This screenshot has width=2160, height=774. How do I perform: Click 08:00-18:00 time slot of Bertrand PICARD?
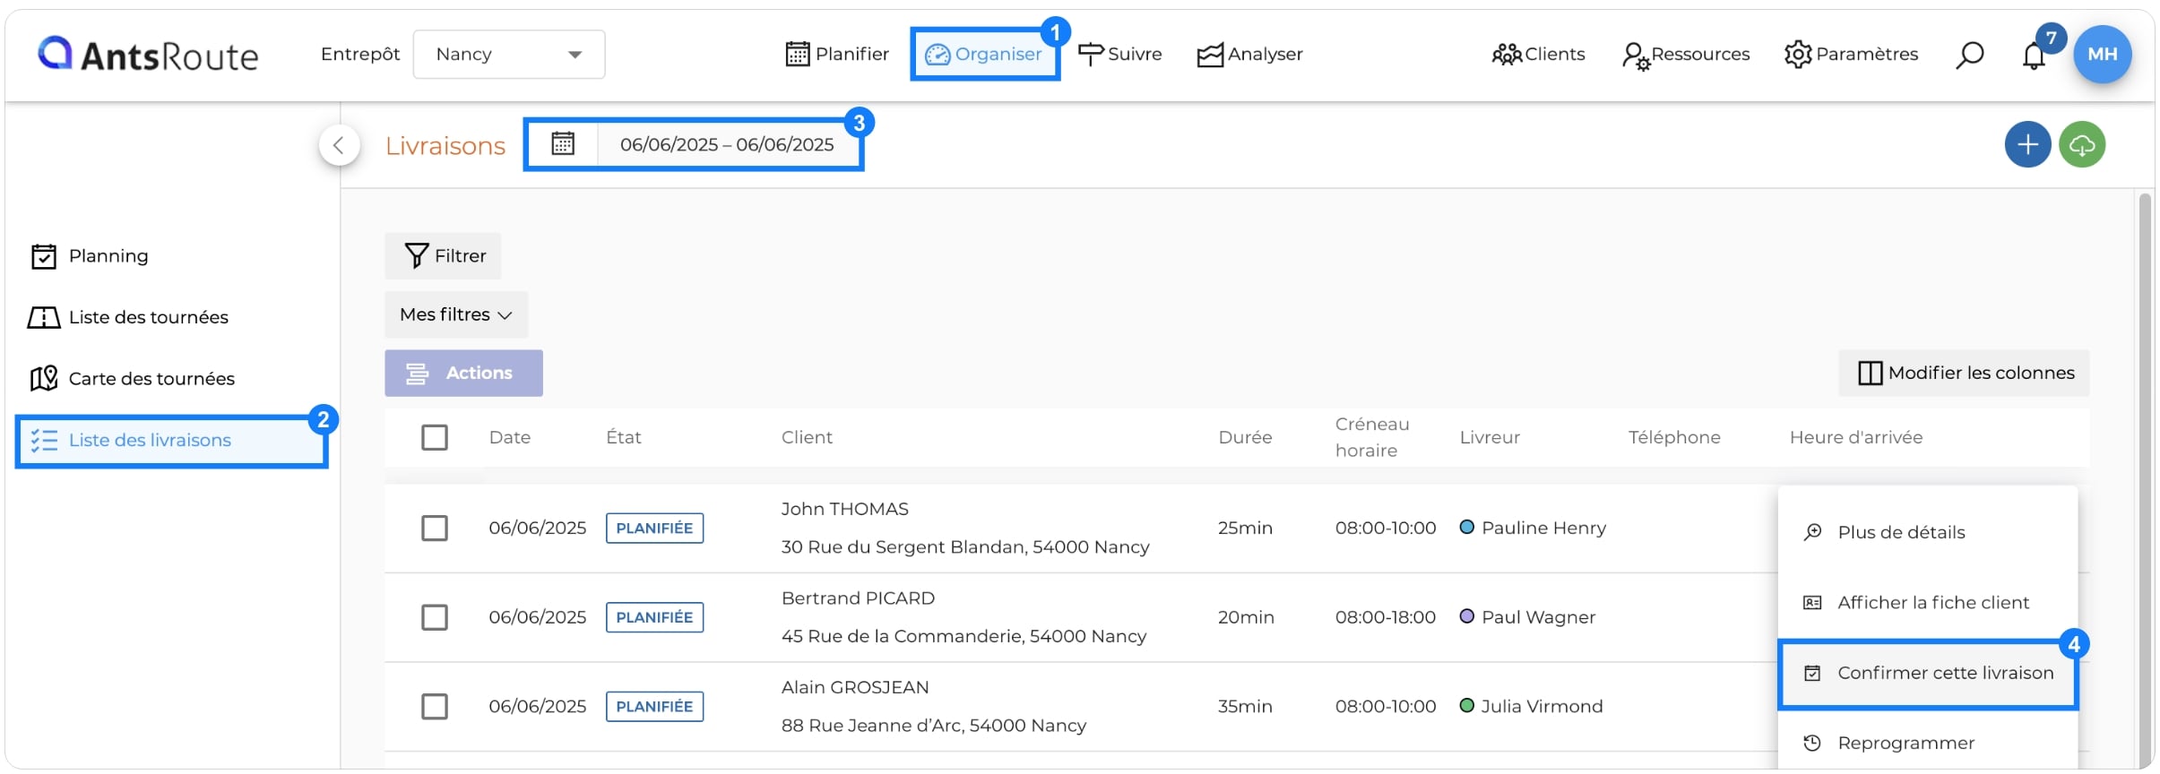pyautogui.click(x=1385, y=617)
